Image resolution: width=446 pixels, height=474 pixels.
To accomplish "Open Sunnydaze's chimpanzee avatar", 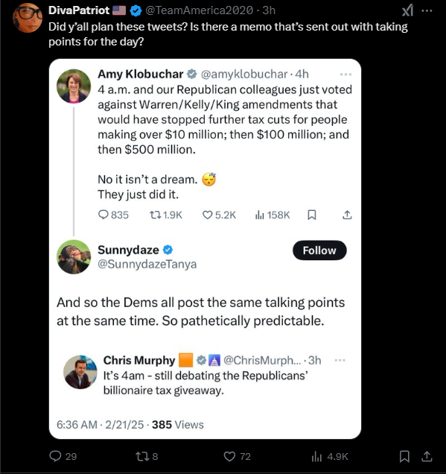I will [74, 257].
